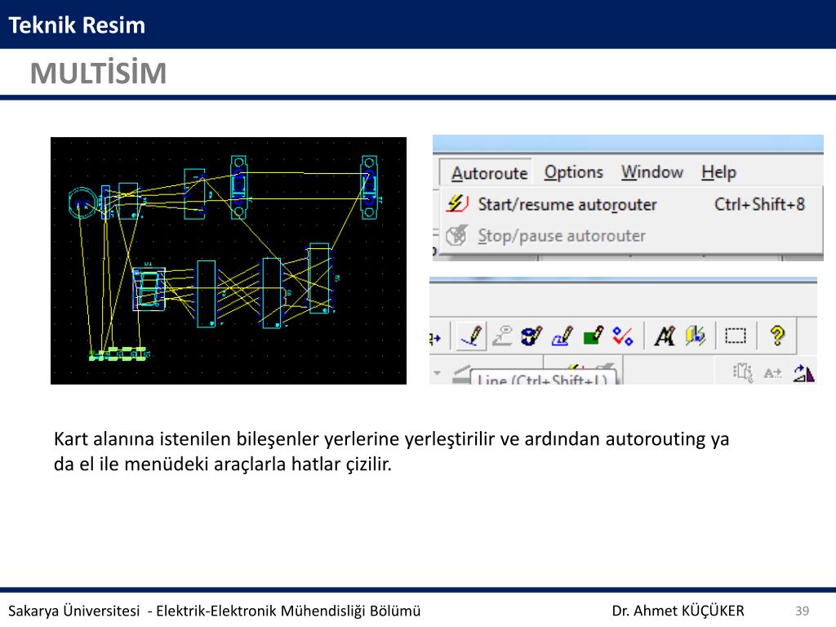Open the Help menu

(x=718, y=172)
